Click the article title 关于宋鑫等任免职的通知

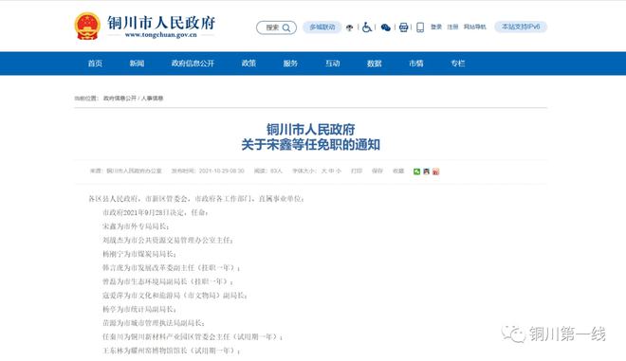310,145
